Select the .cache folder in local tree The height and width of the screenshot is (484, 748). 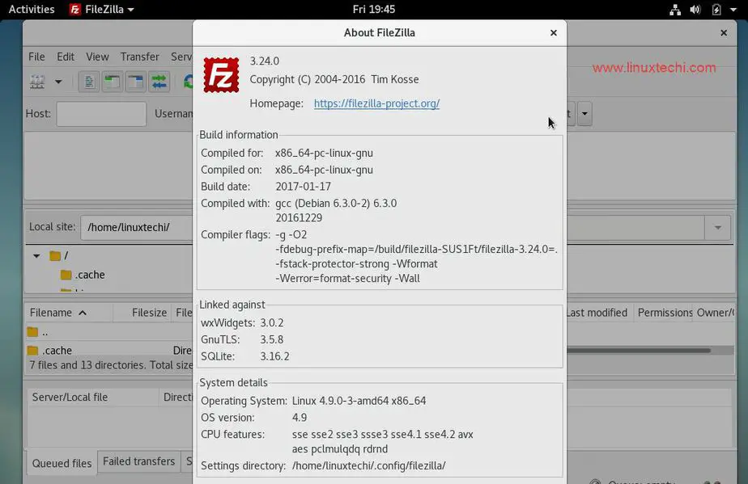pos(83,275)
